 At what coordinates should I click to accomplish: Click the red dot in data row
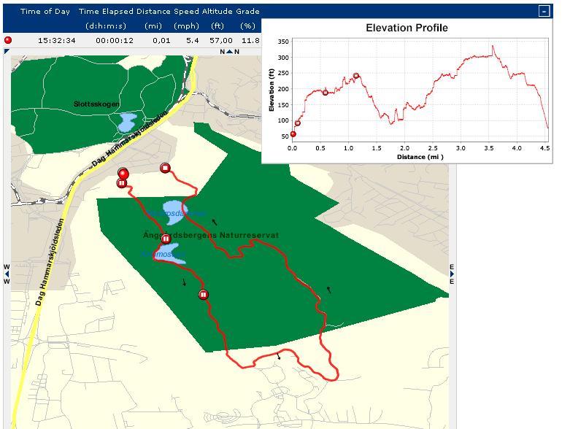tap(8, 40)
